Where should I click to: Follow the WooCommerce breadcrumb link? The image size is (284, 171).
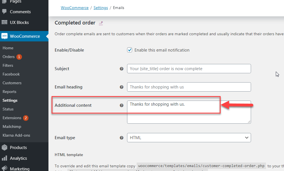pos(75,8)
